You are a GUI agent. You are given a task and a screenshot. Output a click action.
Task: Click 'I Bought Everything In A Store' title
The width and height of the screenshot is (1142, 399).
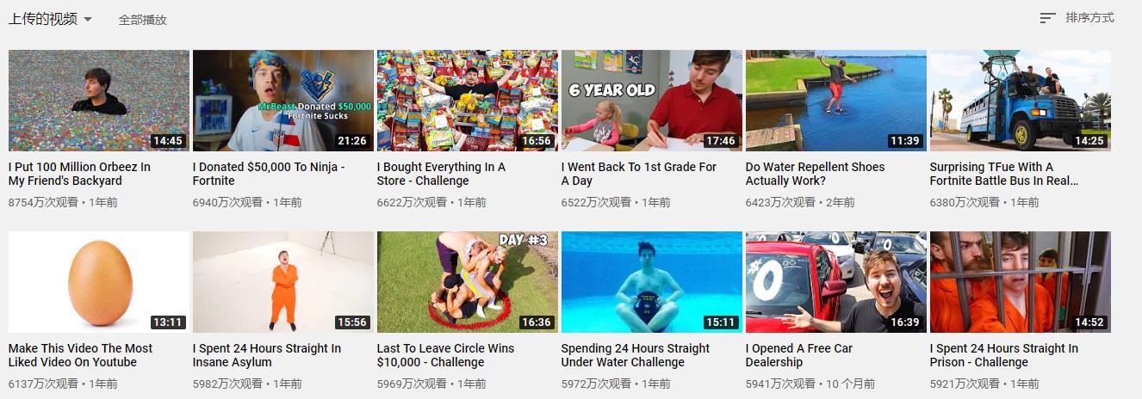442,174
